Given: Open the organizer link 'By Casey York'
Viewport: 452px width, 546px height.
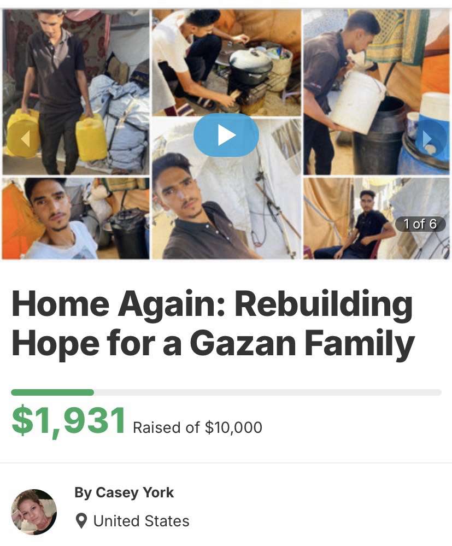Looking at the screenshot, I should (x=124, y=492).
